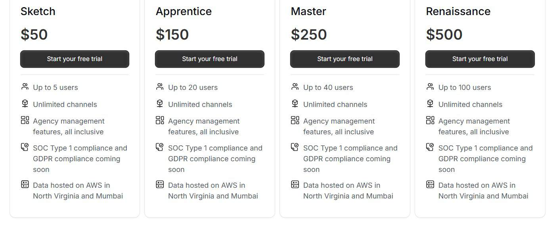Click data hosting server icon in Sketch plan
The height and width of the screenshot is (225, 557).
click(x=25, y=184)
